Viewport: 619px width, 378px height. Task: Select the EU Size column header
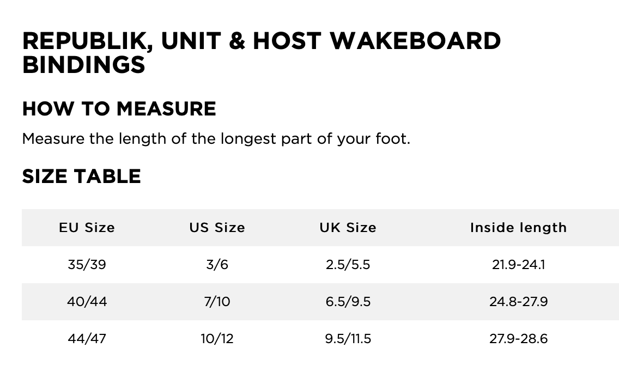click(x=87, y=227)
